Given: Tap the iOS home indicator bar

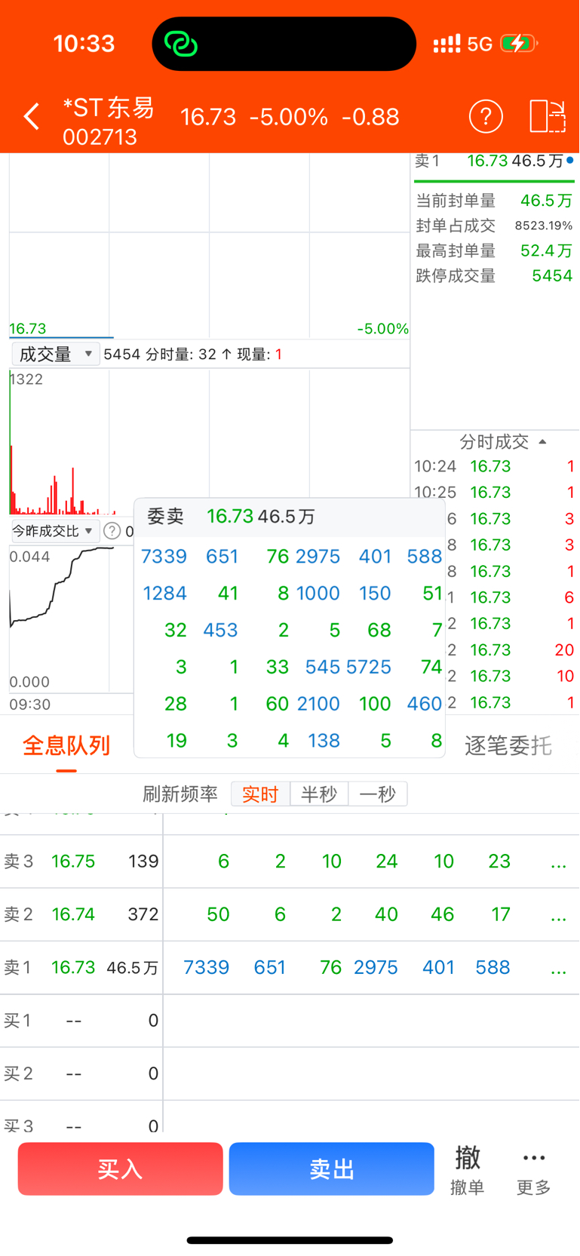Looking at the screenshot, I should [x=290, y=1240].
